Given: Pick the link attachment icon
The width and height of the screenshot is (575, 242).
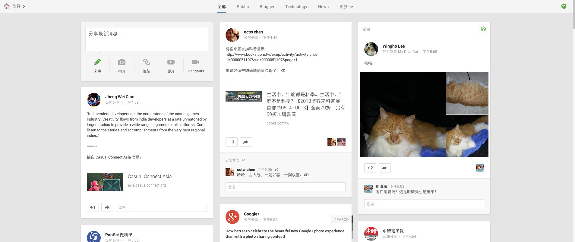Looking at the screenshot, I should (147, 62).
